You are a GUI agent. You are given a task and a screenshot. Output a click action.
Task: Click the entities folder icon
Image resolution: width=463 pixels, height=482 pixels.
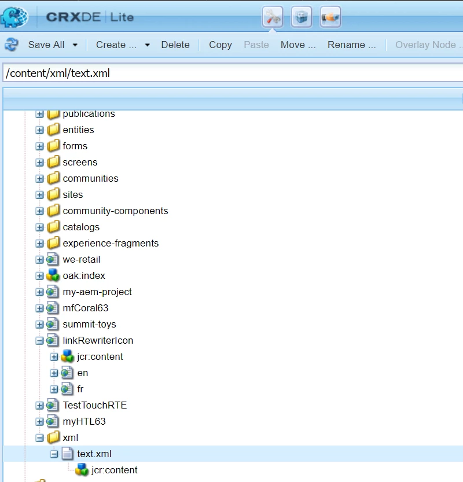tap(53, 130)
